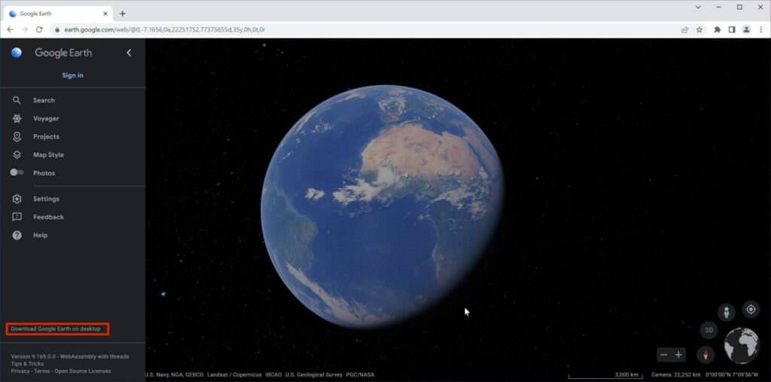Open the Settings gear icon
771x382 pixels.
[x=17, y=199]
